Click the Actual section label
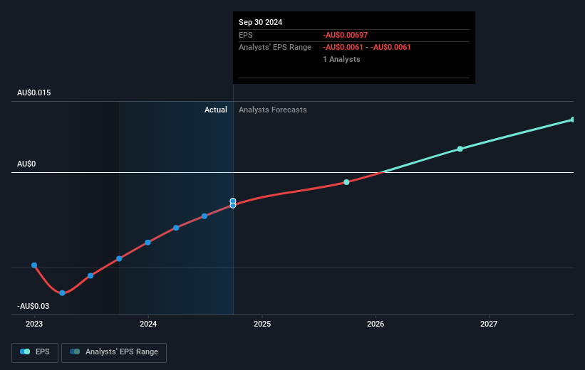Image resolution: width=585 pixels, height=370 pixels. point(216,110)
